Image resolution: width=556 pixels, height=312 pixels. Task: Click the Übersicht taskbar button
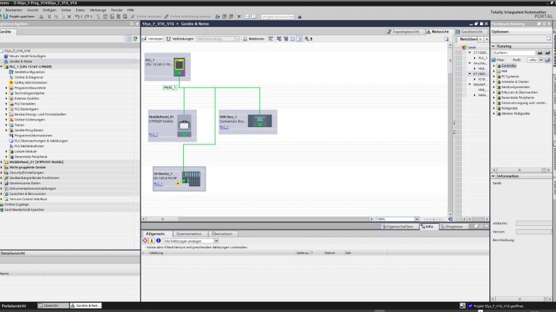(x=53, y=305)
